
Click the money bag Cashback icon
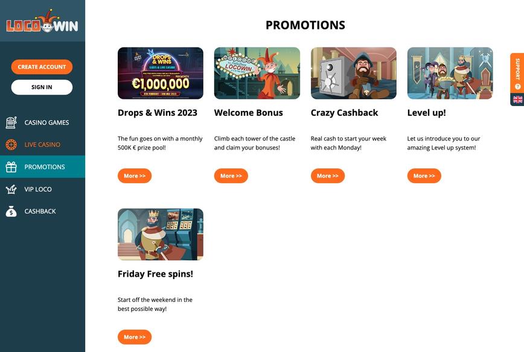point(11,211)
